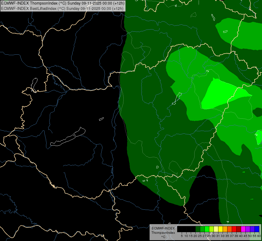Click the BestLiftedIndex title line at top
Image resolution: width=262 pixels, height=241 pixels.
62,8
